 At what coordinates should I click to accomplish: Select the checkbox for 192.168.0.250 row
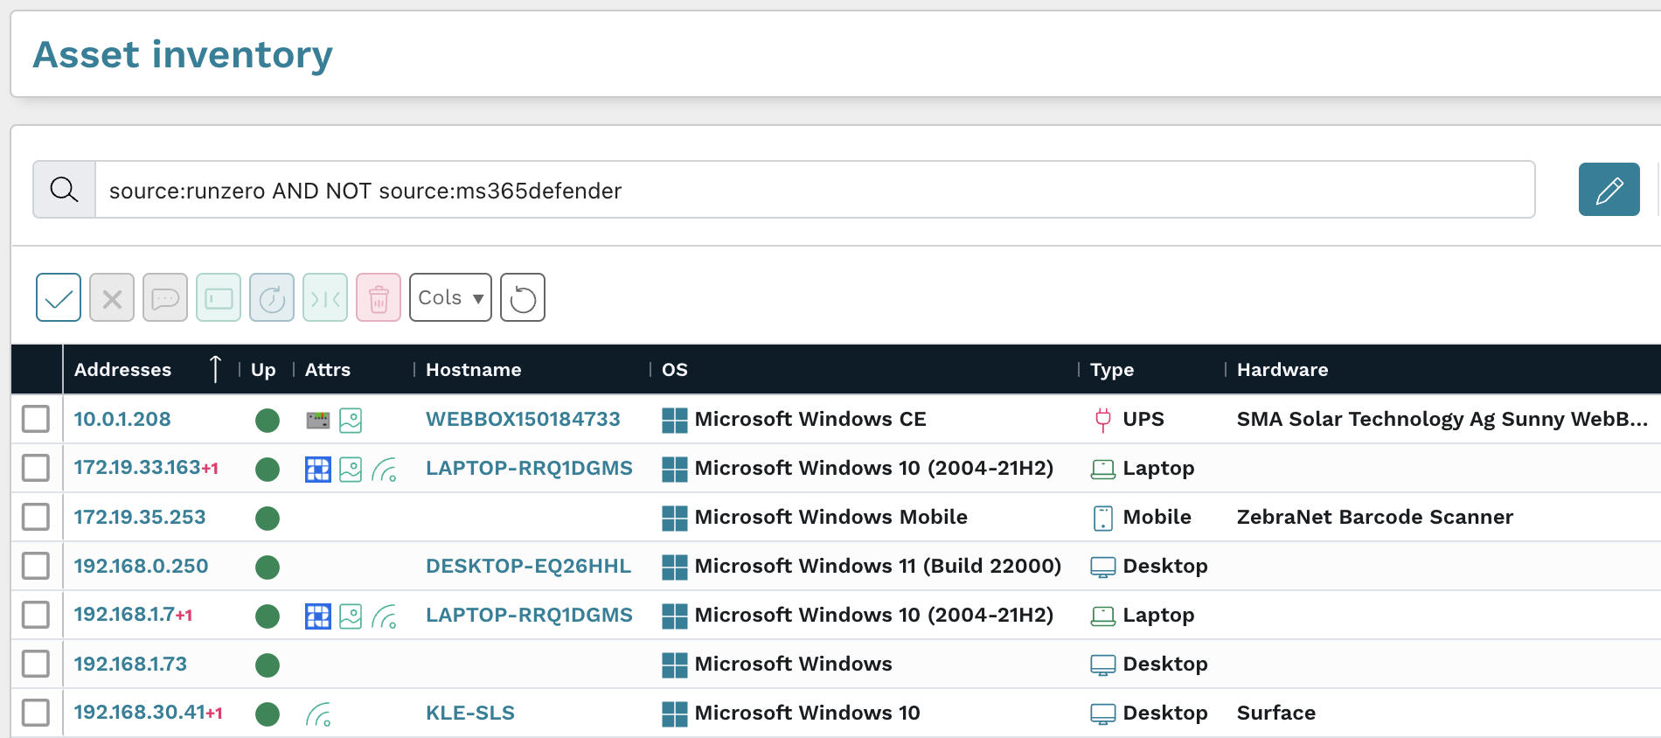point(36,566)
